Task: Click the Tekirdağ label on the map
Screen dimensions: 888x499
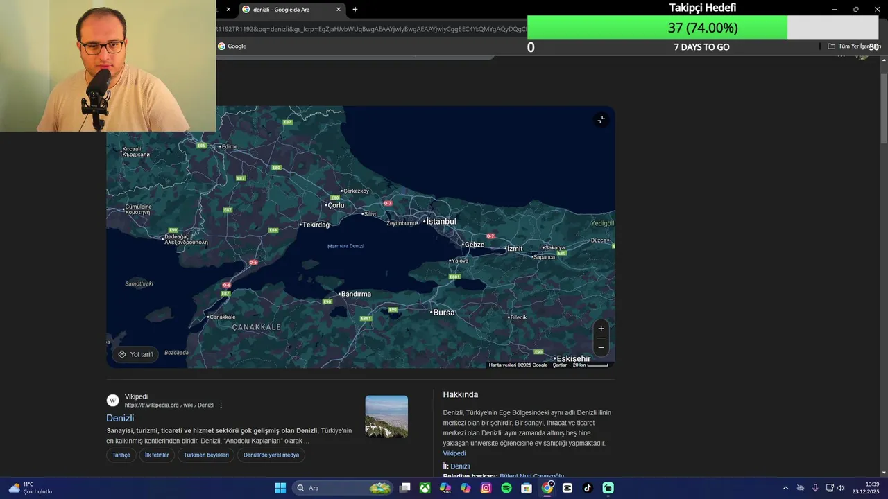Action: tap(316, 225)
